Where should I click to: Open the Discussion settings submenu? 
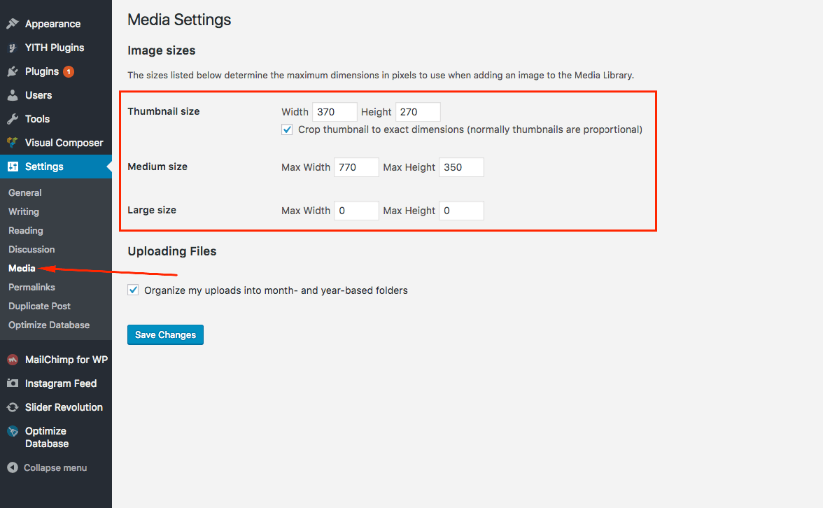click(x=31, y=249)
